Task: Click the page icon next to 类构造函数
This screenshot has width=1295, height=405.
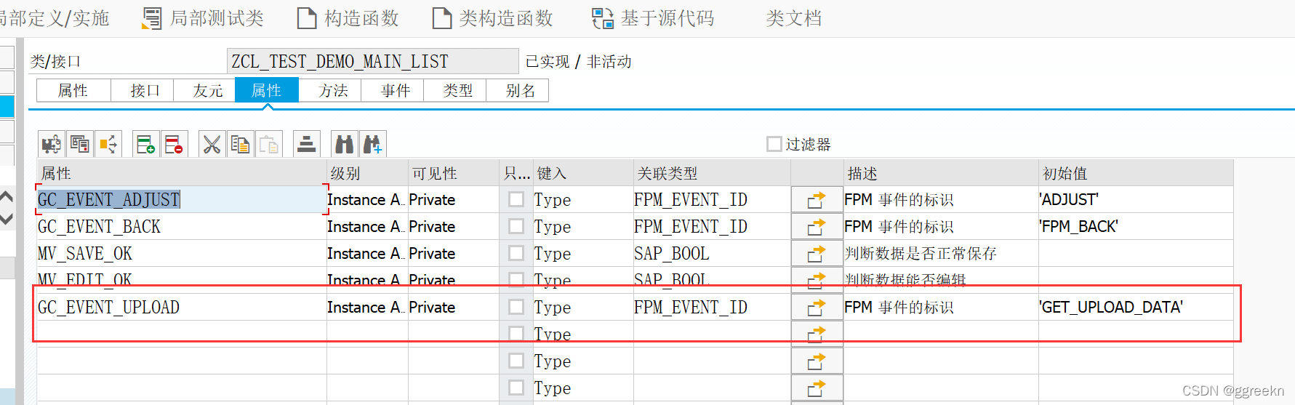Action: click(442, 18)
